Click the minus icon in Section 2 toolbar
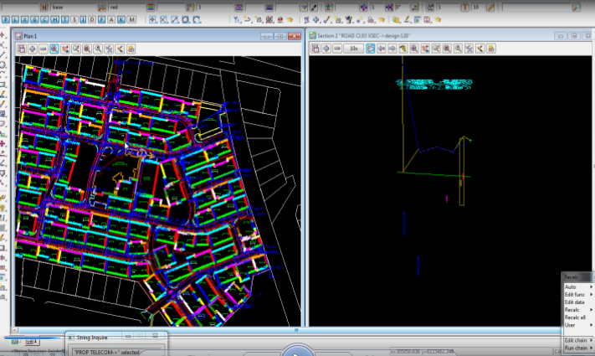 [x=337, y=49]
